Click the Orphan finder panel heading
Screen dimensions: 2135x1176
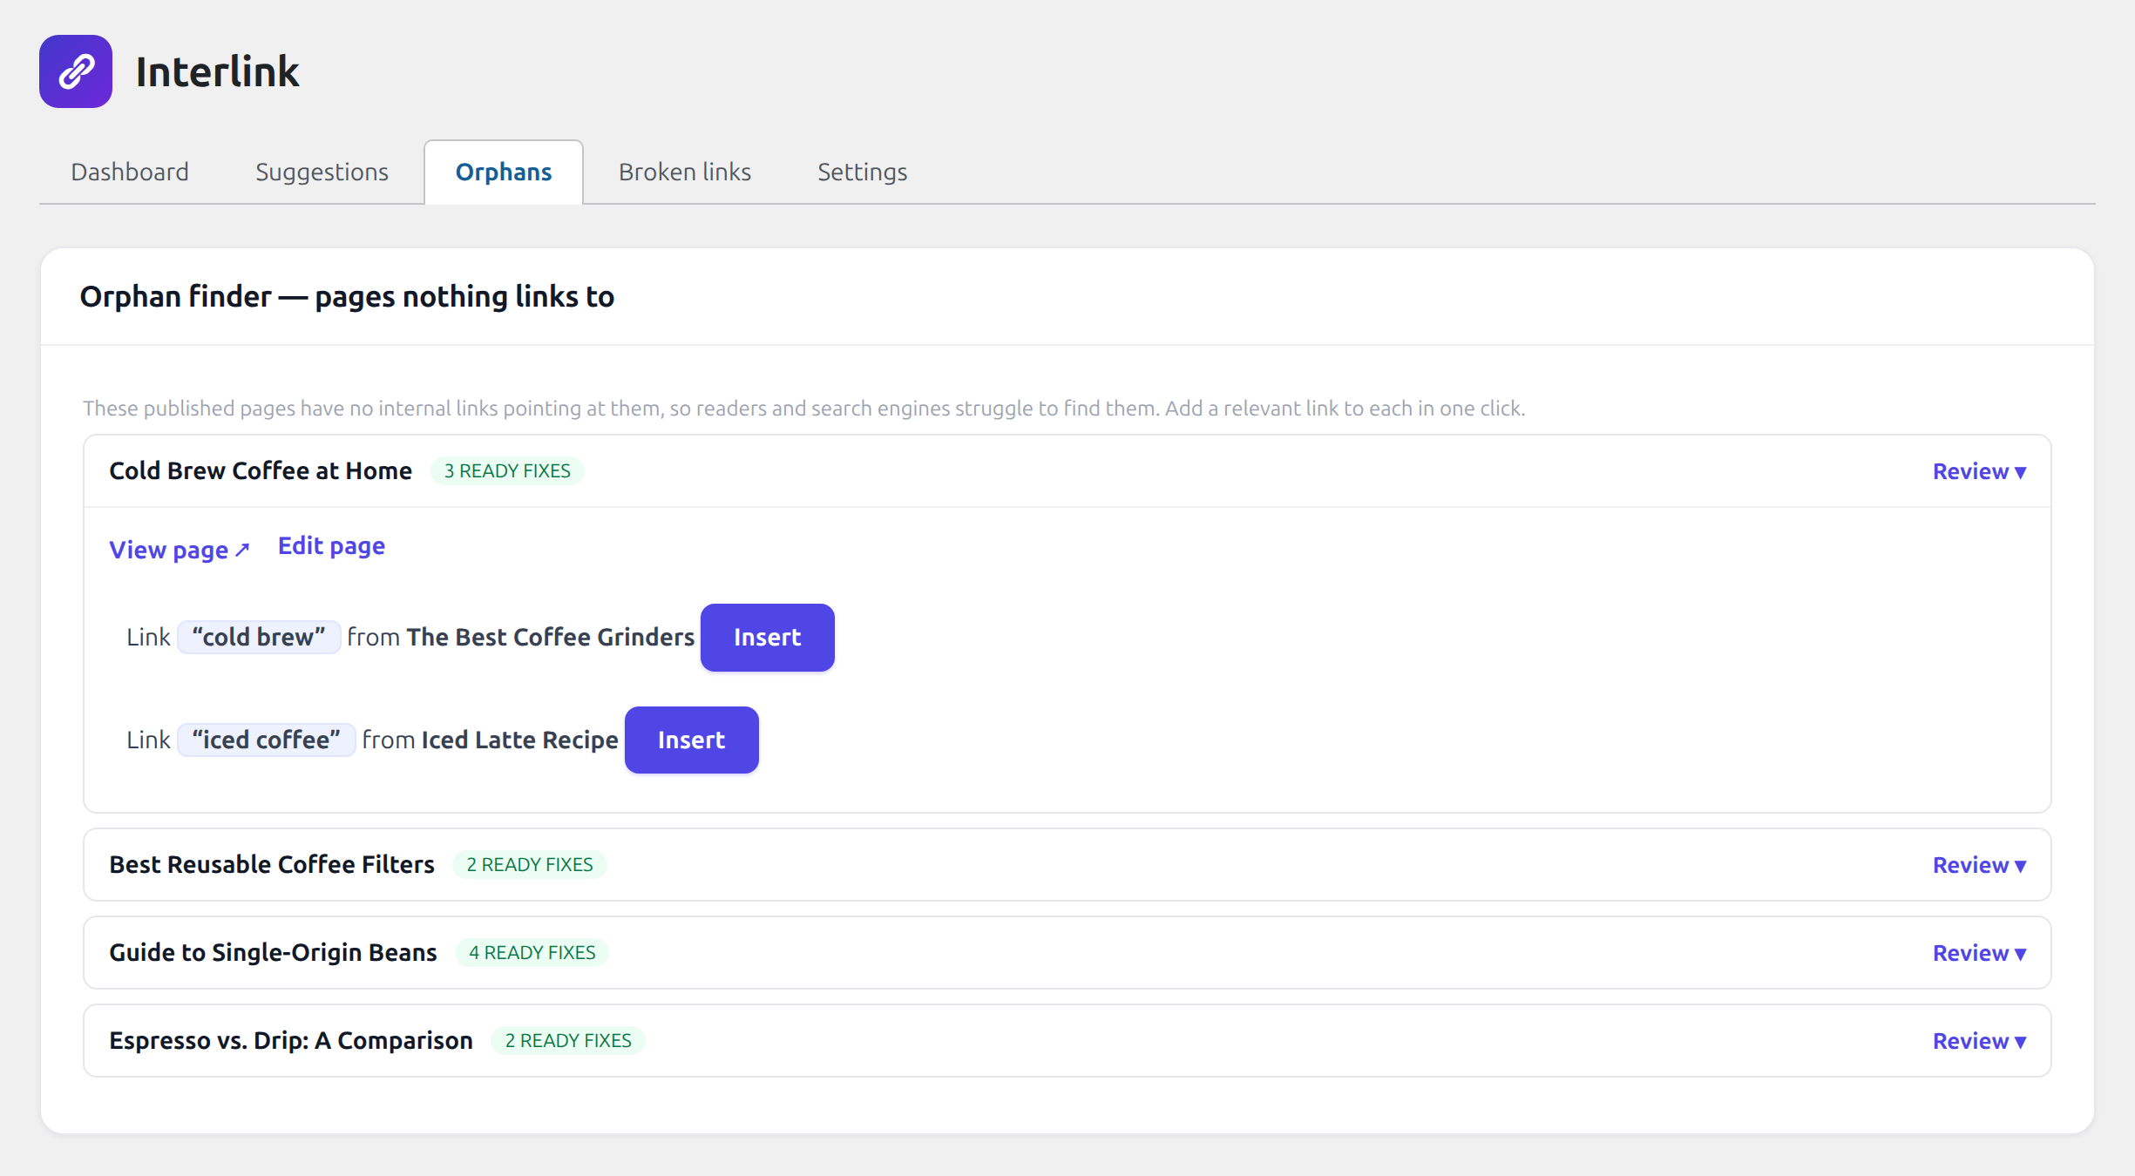[x=347, y=297]
